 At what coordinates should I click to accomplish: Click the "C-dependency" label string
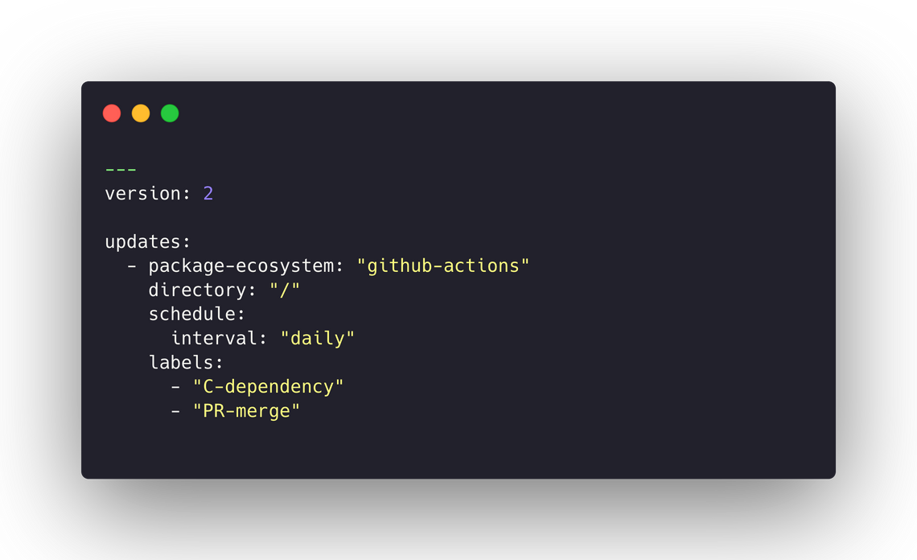pyautogui.click(x=268, y=387)
